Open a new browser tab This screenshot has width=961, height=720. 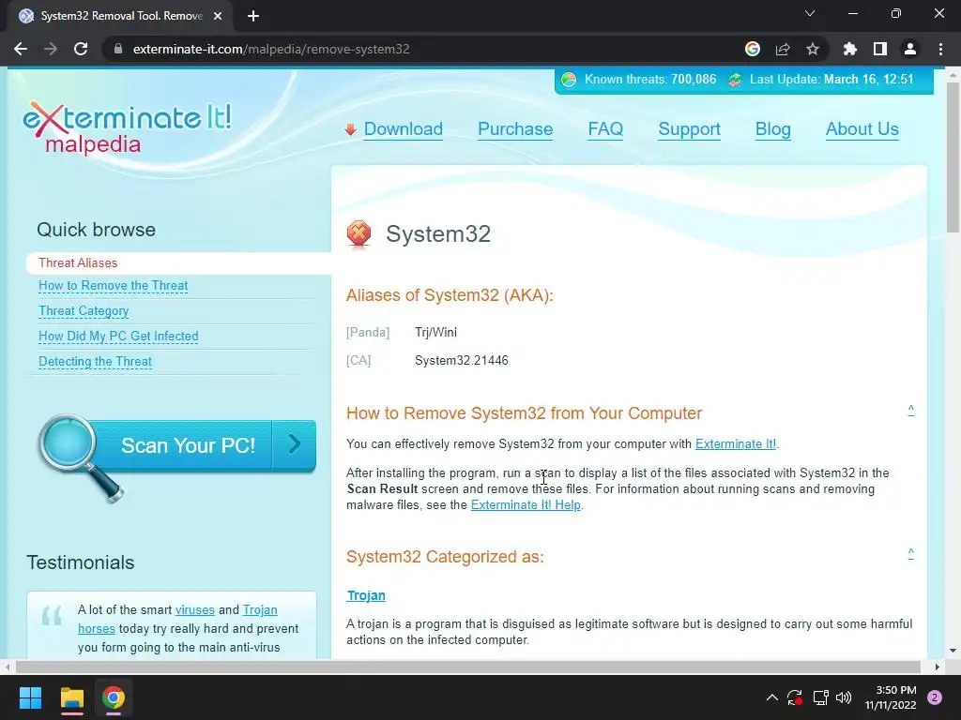[x=253, y=16]
